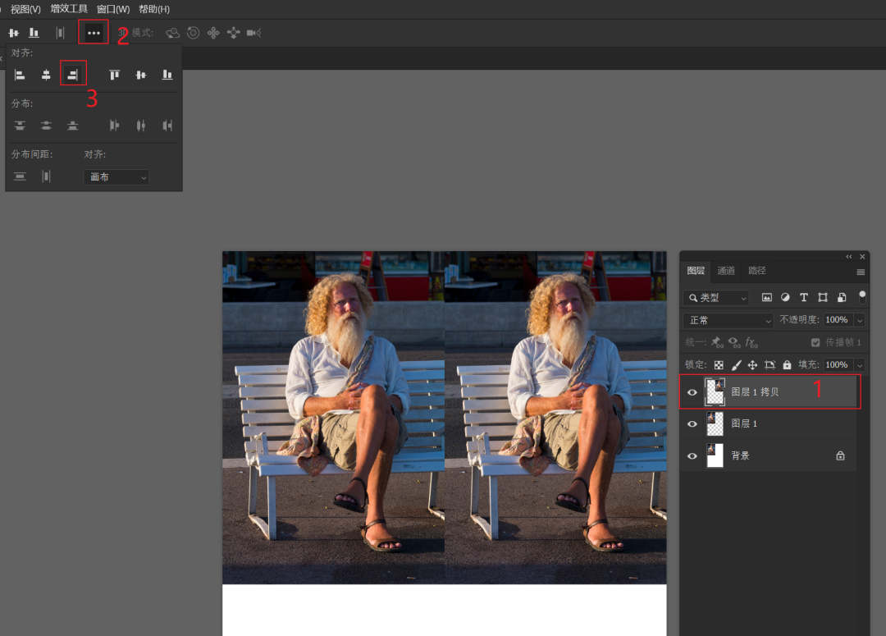
Task: Hide the 背景 layer eye icon
Action: [692, 455]
